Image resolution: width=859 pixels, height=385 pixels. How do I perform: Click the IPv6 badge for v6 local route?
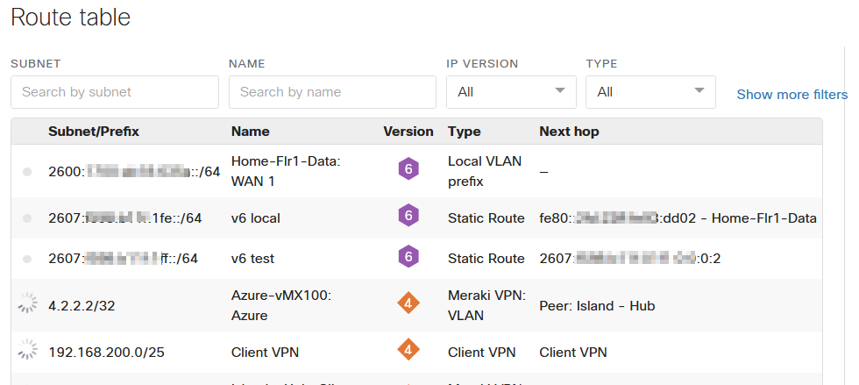tap(408, 216)
